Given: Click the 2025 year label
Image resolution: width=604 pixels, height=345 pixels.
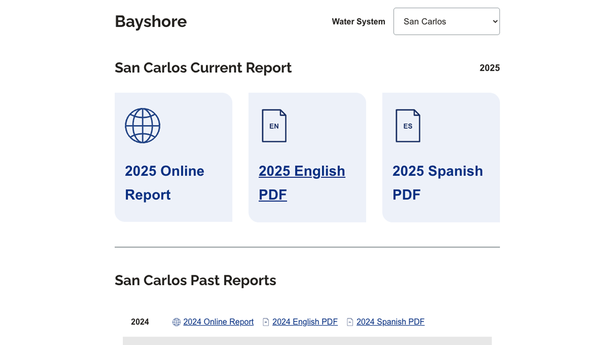Looking at the screenshot, I should [489, 68].
